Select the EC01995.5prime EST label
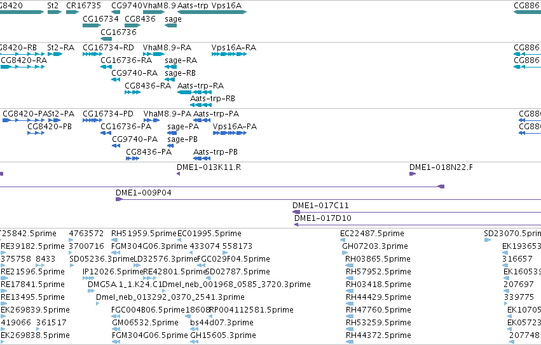This screenshot has width=541, height=345. (209, 234)
